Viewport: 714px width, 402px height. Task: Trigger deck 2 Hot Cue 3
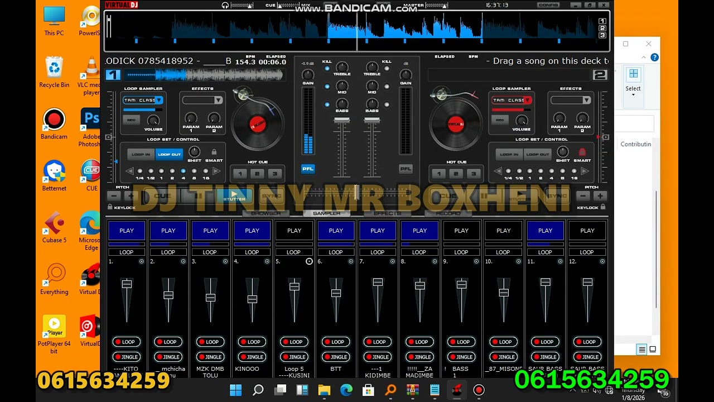[473, 174]
